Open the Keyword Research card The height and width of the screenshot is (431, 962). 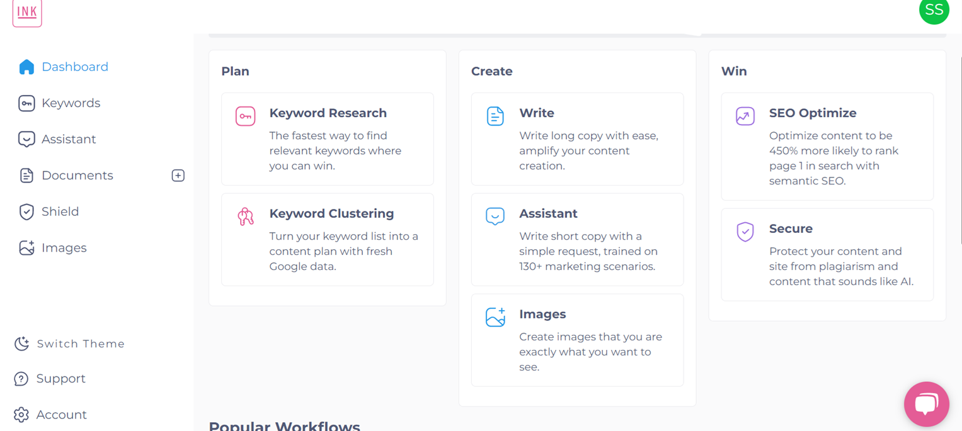(327, 139)
